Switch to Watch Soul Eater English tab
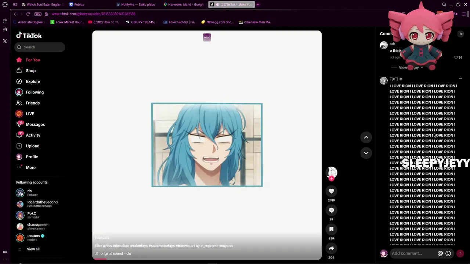470x264 pixels. (42, 4)
